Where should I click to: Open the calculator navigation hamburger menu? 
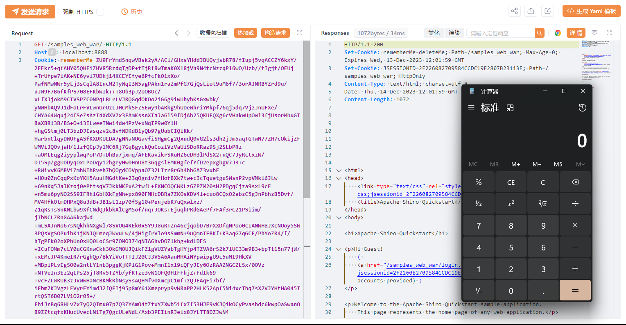click(x=471, y=107)
